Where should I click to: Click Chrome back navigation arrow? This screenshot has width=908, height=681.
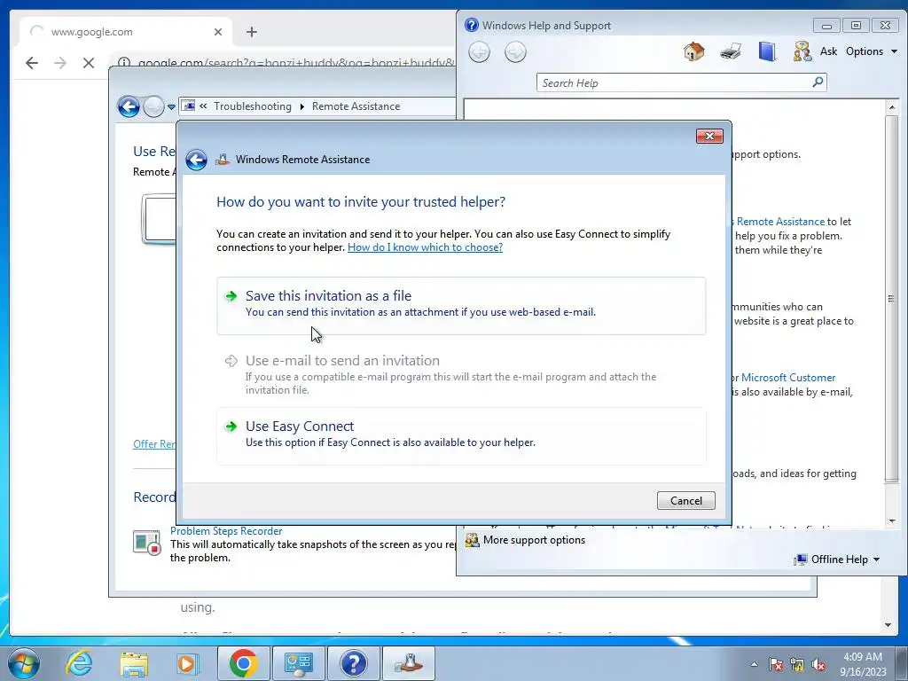tap(32, 63)
